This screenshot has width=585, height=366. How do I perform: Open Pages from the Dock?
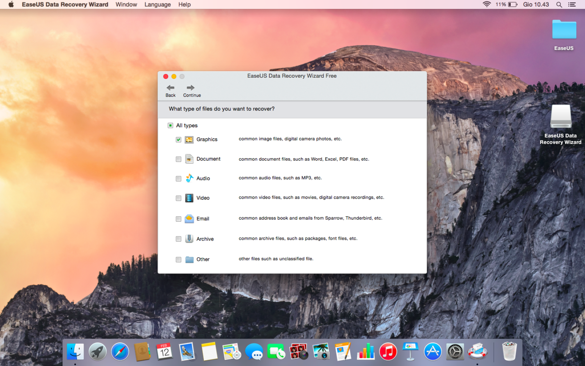point(343,352)
